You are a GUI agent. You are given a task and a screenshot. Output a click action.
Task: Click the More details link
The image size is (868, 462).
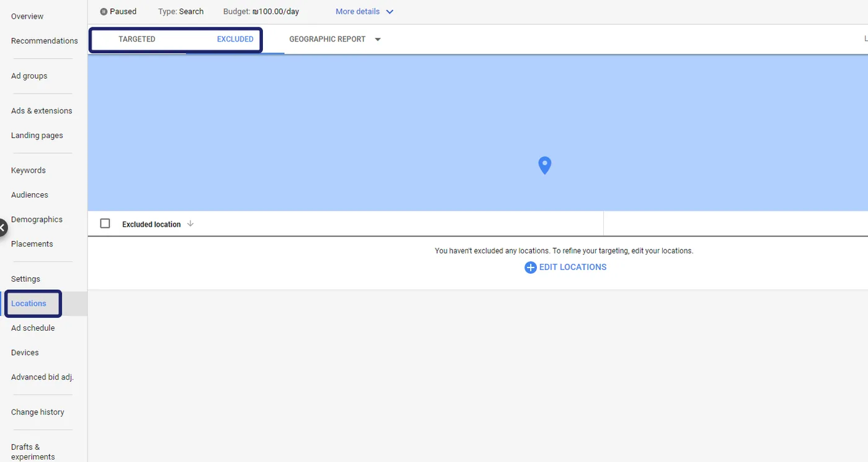coord(358,12)
